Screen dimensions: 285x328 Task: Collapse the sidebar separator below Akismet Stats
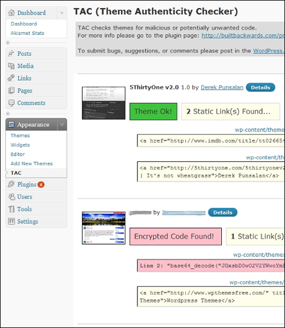pyautogui.click(x=8, y=43)
